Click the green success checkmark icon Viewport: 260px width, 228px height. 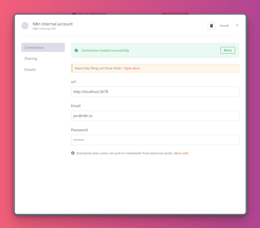(x=76, y=50)
